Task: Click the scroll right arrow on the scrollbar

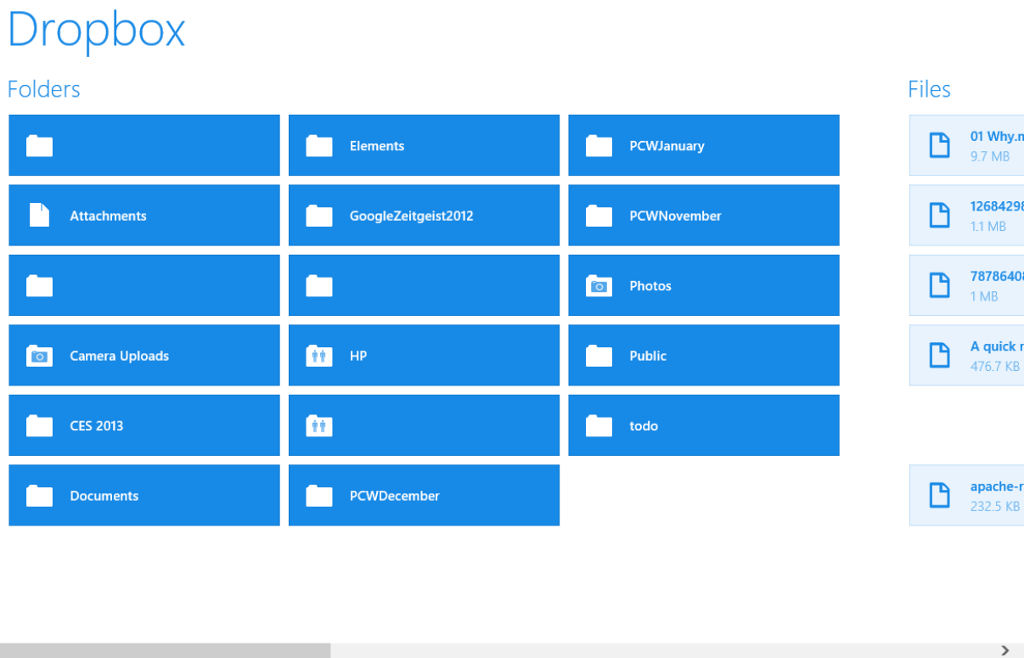Action: 1006,650
